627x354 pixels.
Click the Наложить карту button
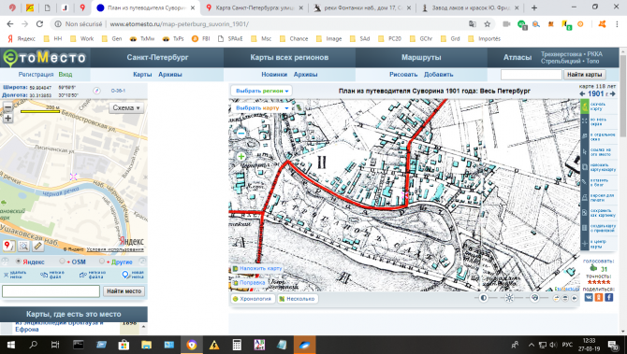point(257,269)
